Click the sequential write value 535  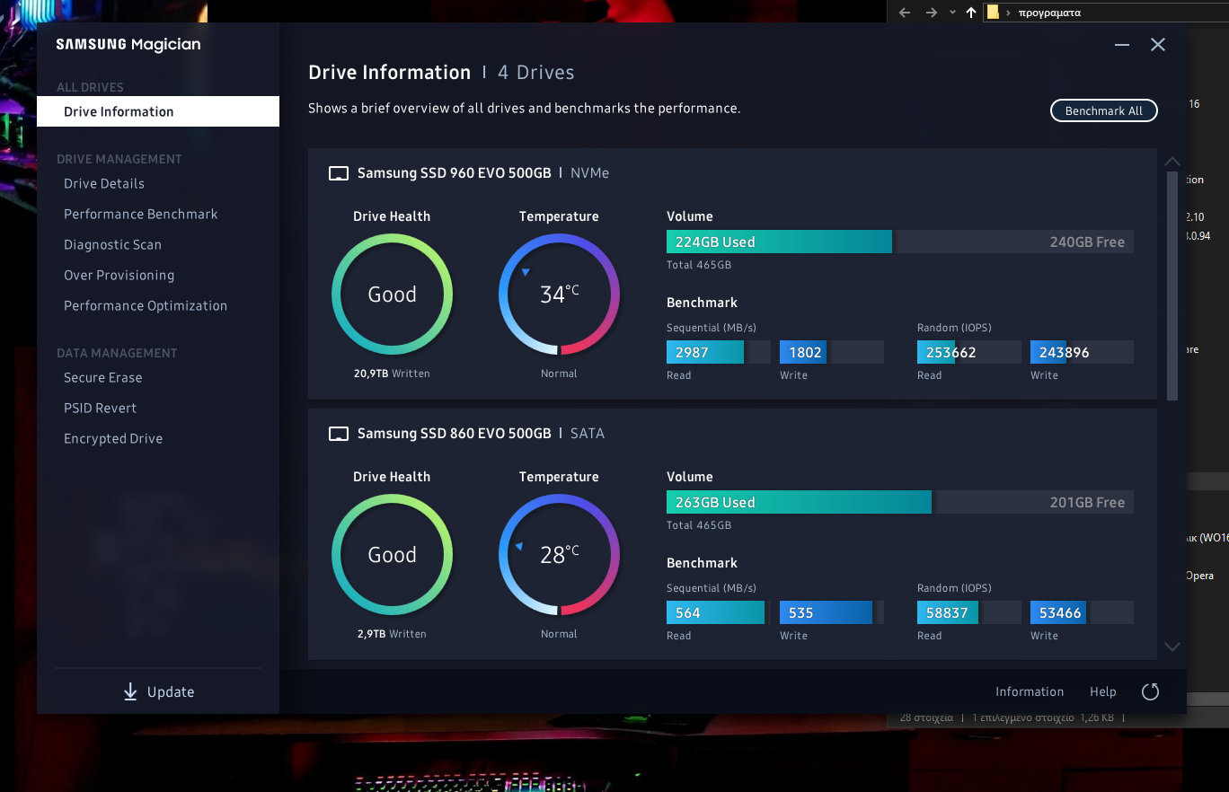click(x=800, y=612)
